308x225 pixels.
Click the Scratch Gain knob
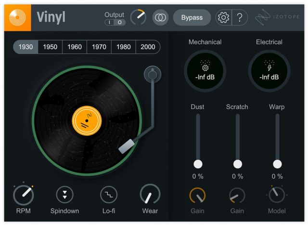[237, 195]
